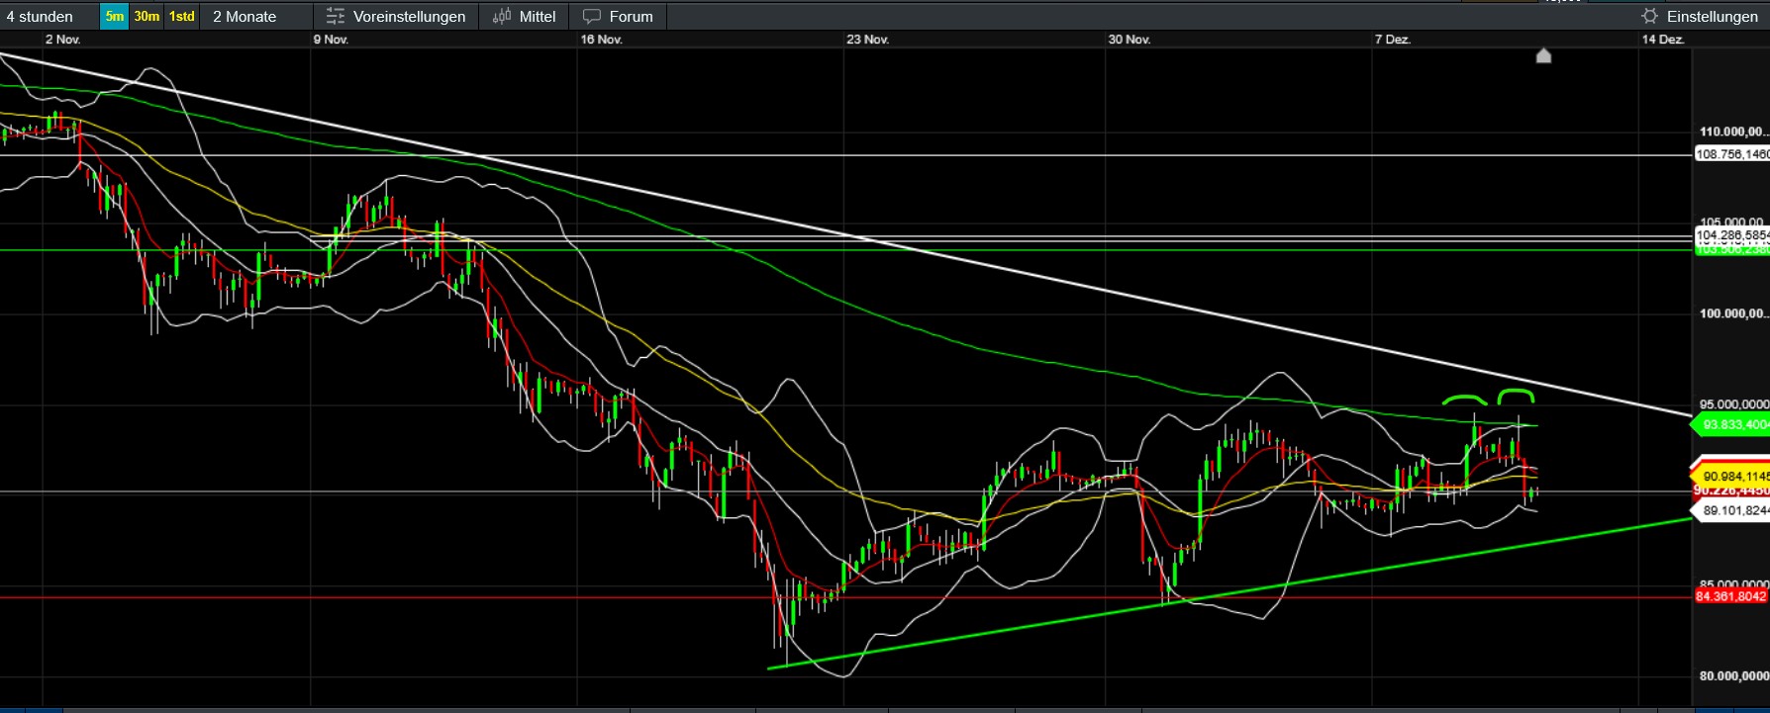Viewport: 1770px width, 713px height.
Task: Select the red 84.361 price label
Action: point(1731,597)
